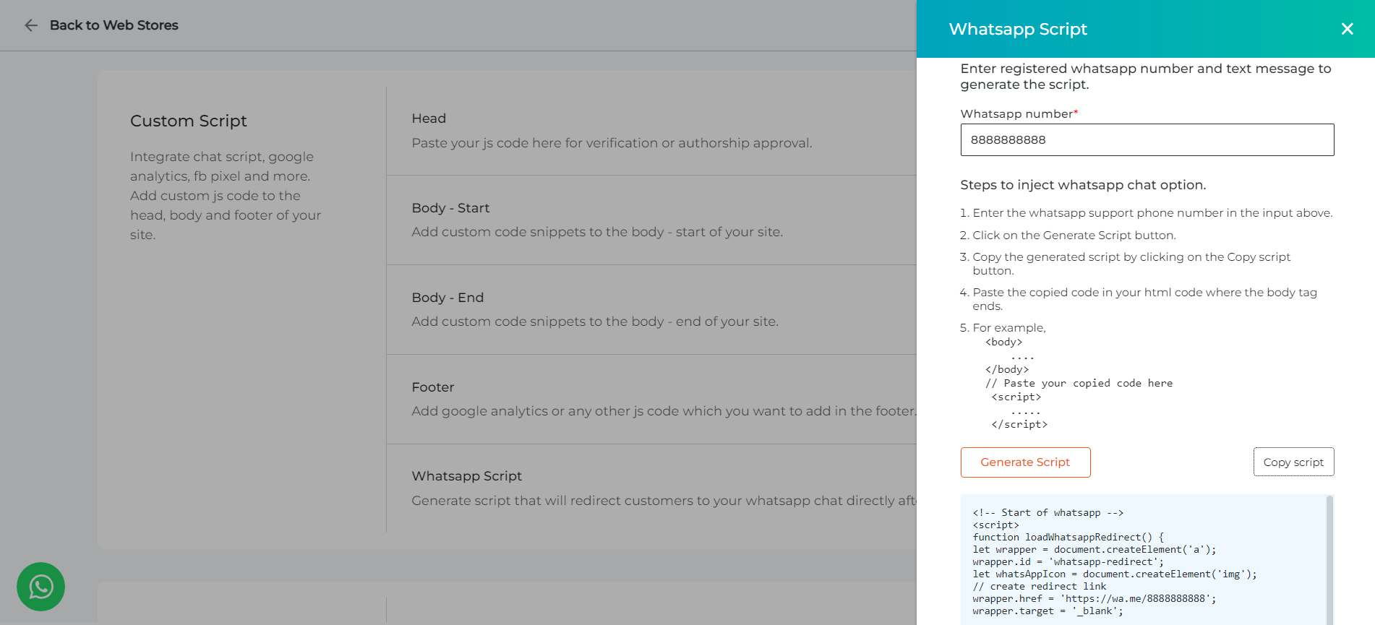Click the Whatsapp Script panel title

coord(1018,29)
